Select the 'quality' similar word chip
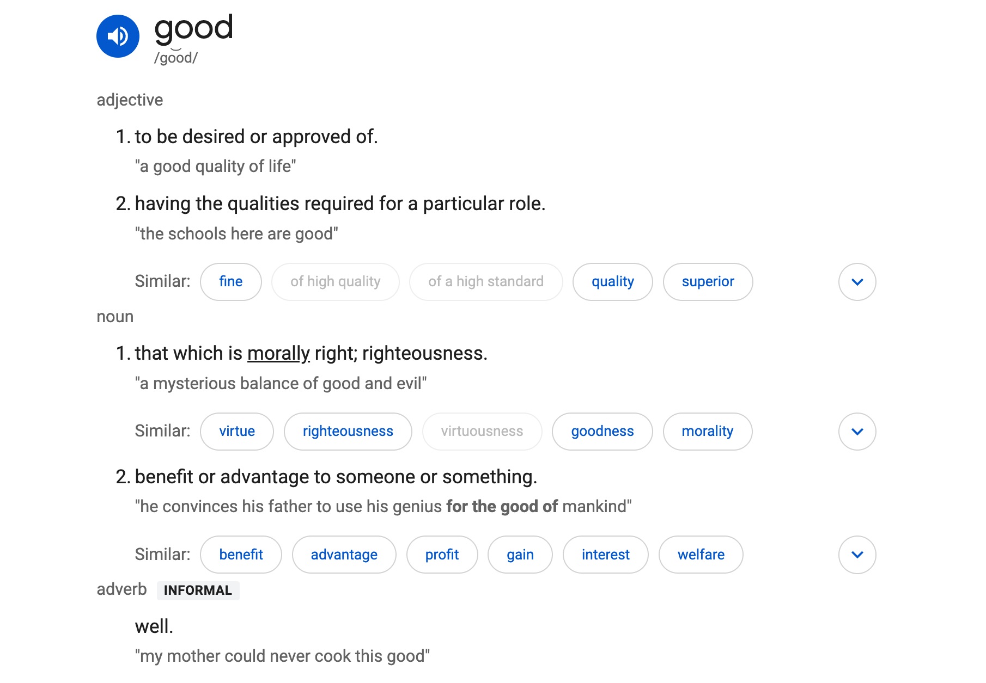 pyautogui.click(x=612, y=281)
